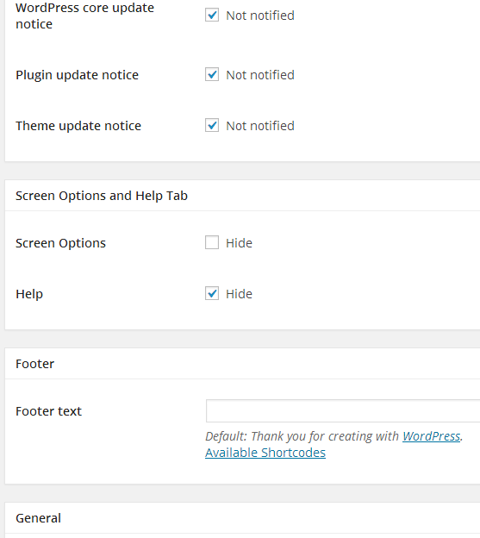
Task: Select the WordPress core update notice label
Action: point(85,16)
